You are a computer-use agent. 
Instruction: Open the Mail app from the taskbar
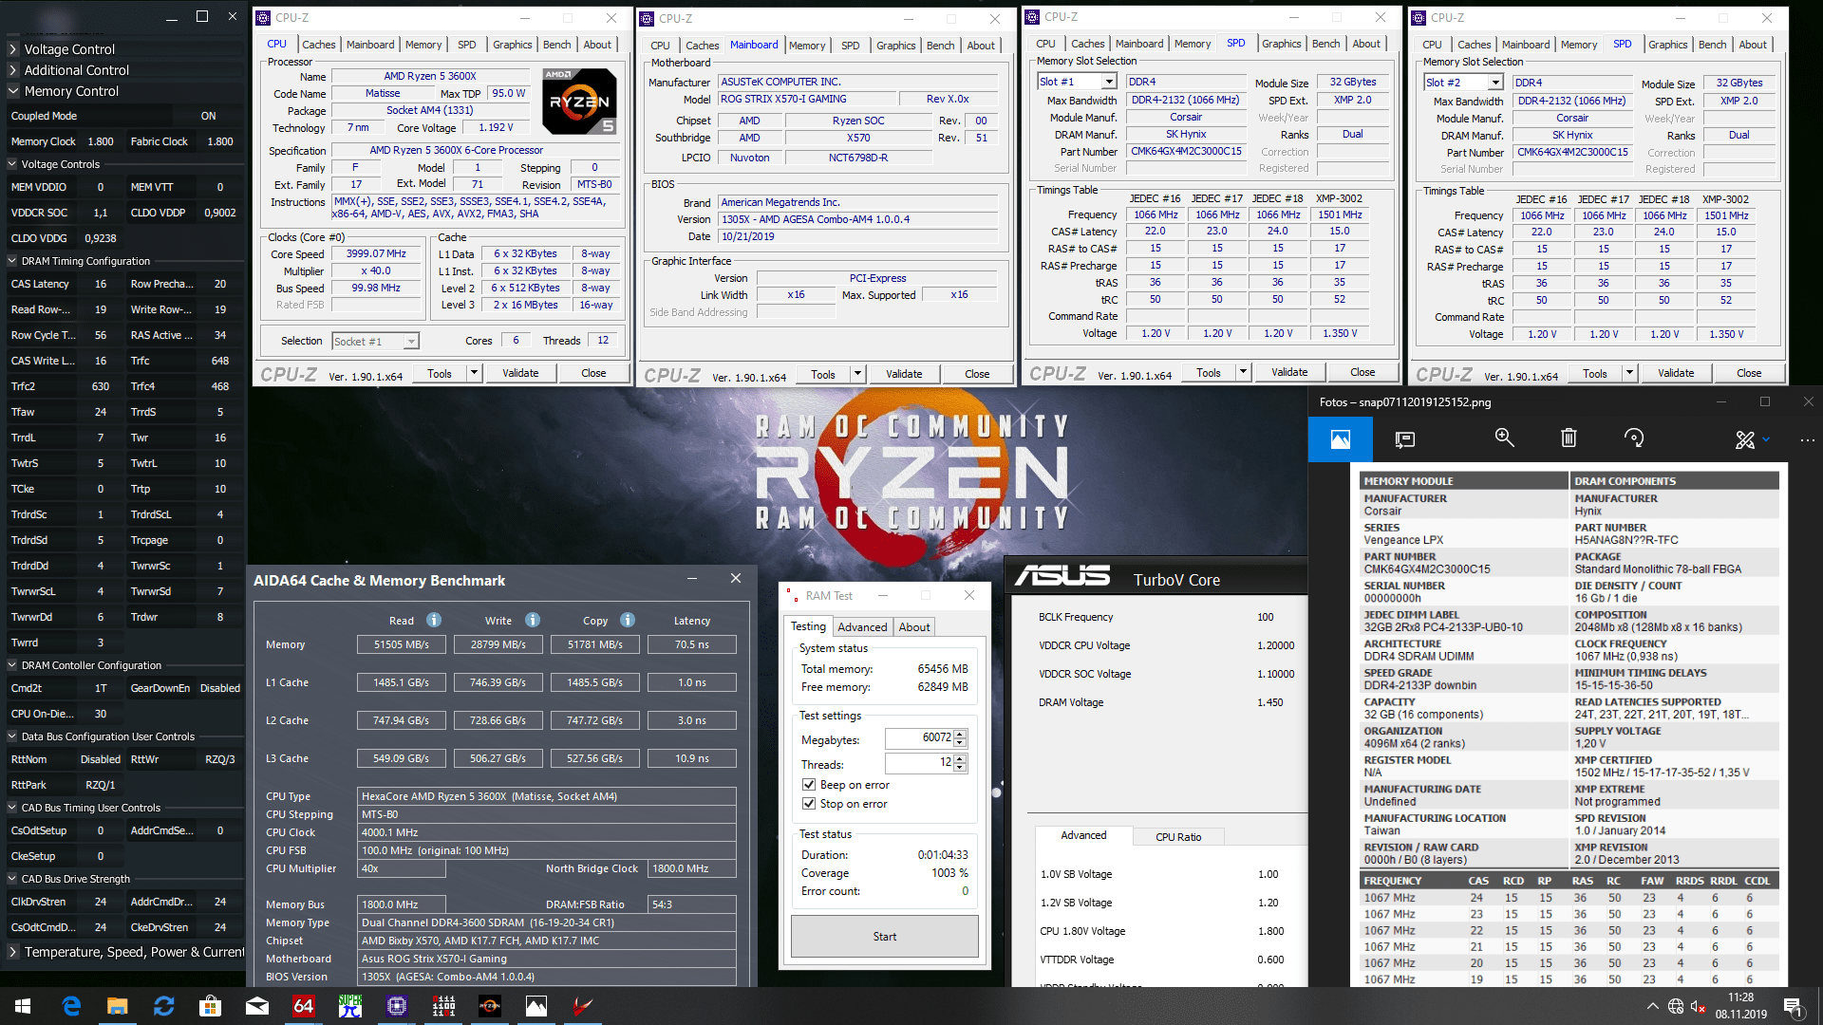[256, 1006]
